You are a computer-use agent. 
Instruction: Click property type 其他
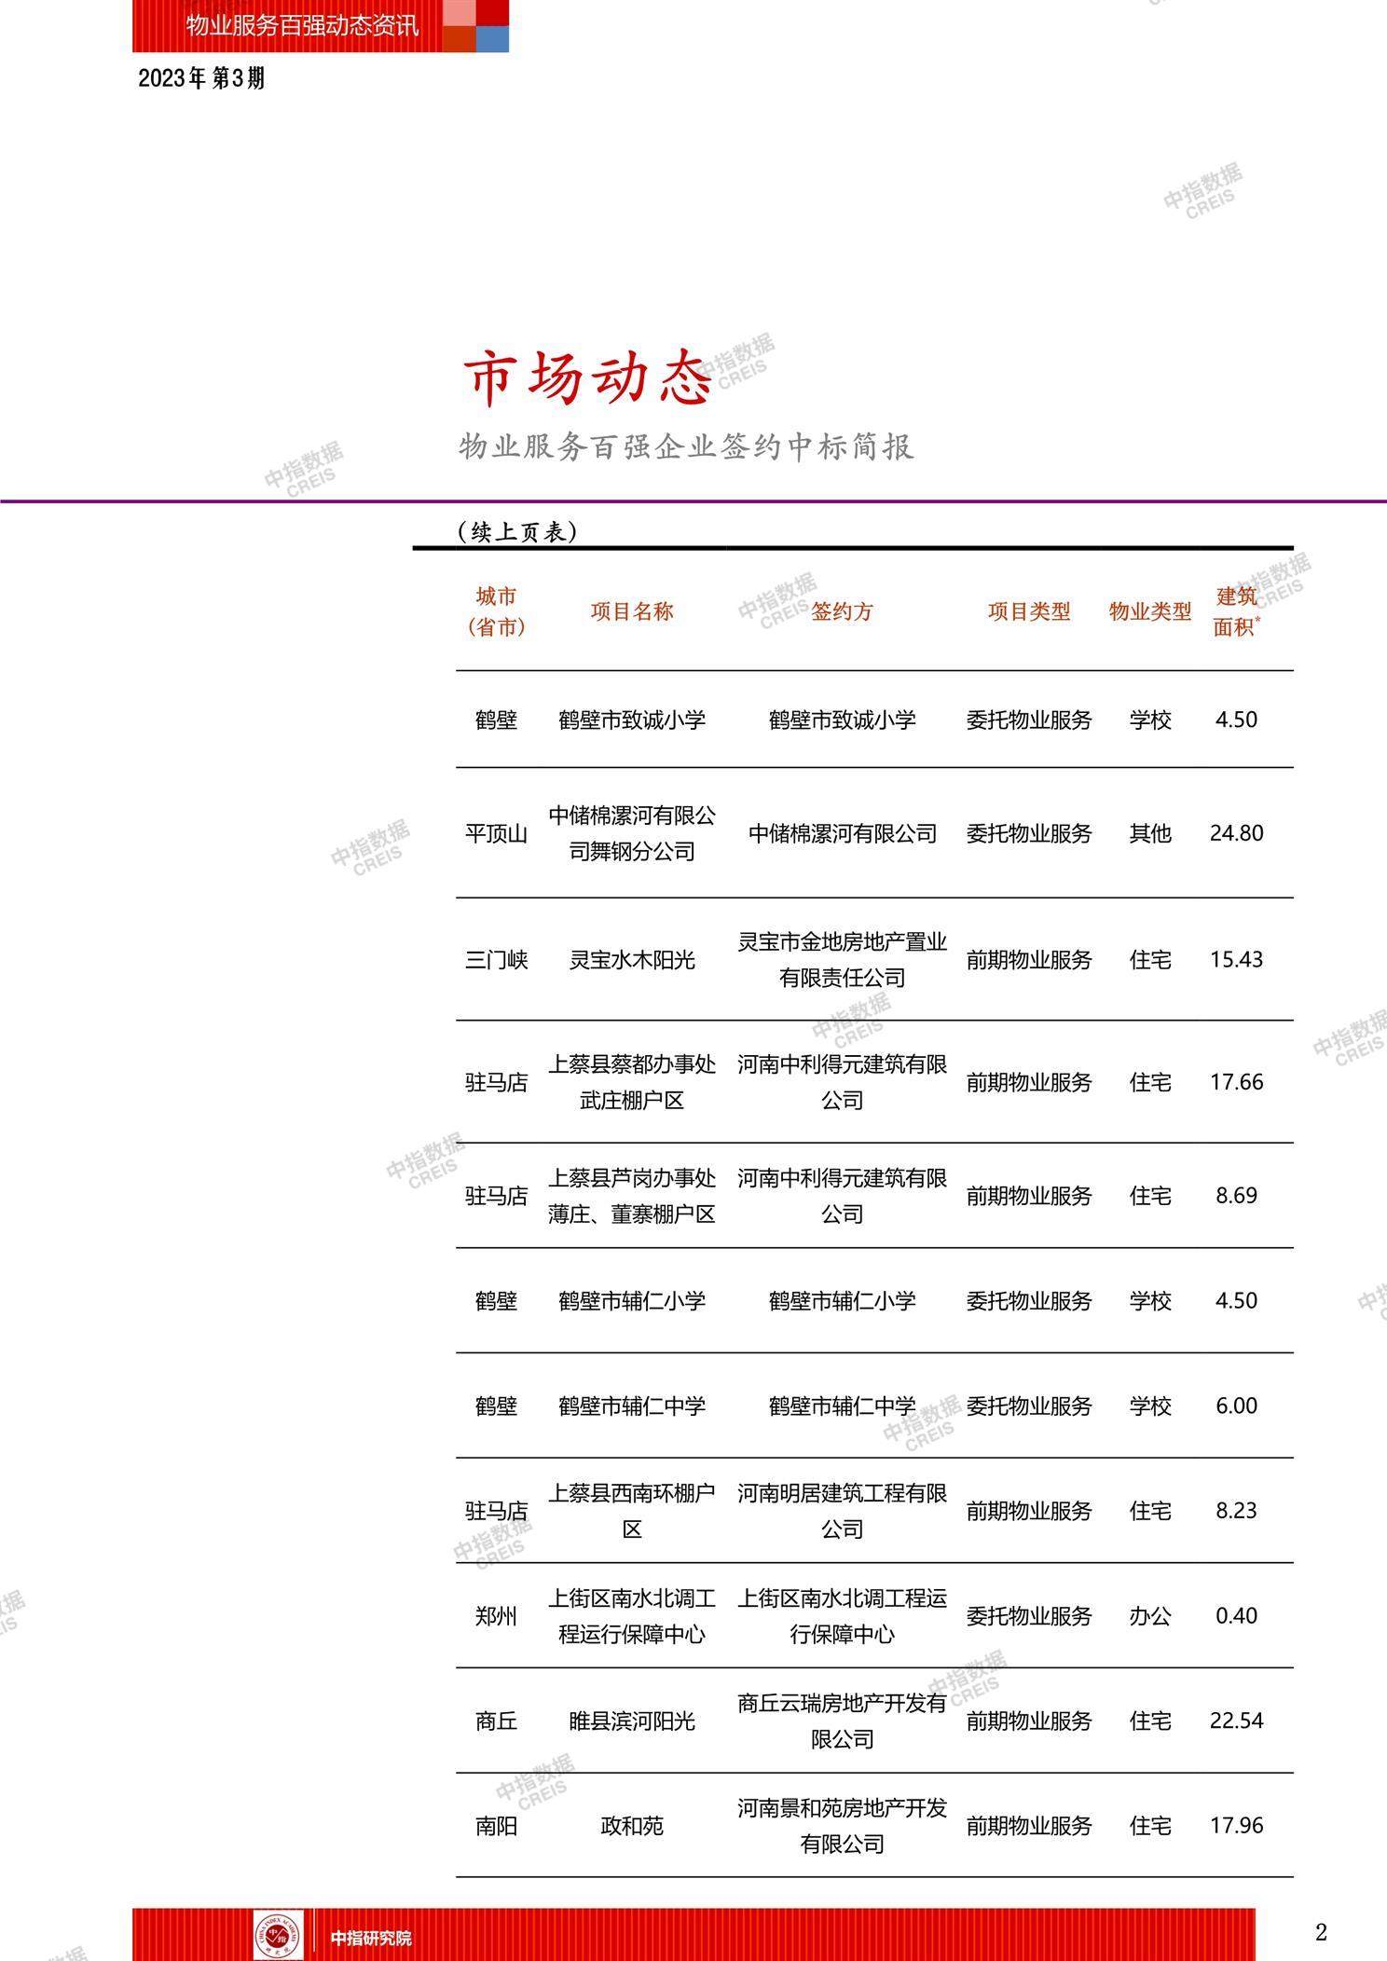pos(1150,833)
